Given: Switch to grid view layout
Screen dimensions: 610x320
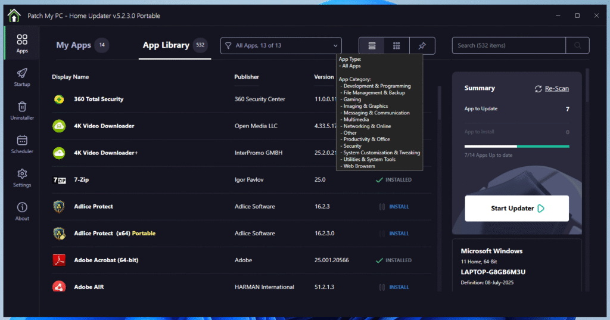Looking at the screenshot, I should (x=396, y=45).
